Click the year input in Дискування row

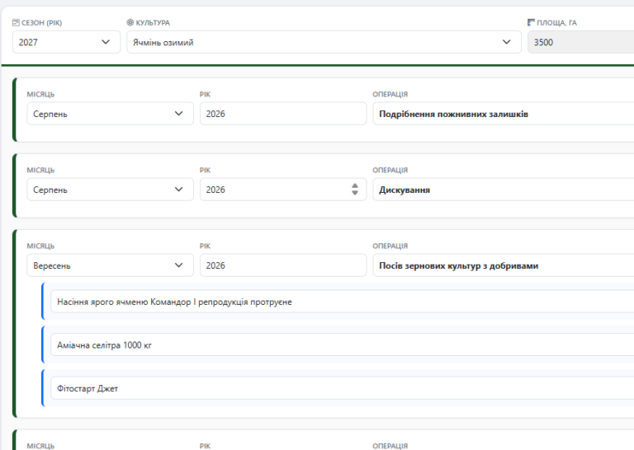(x=274, y=190)
